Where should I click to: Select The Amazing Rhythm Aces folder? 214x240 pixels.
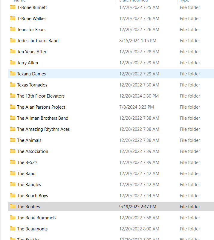click(x=43, y=129)
